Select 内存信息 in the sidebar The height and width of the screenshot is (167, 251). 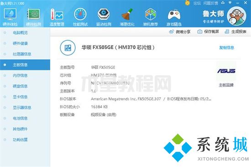point(25,75)
